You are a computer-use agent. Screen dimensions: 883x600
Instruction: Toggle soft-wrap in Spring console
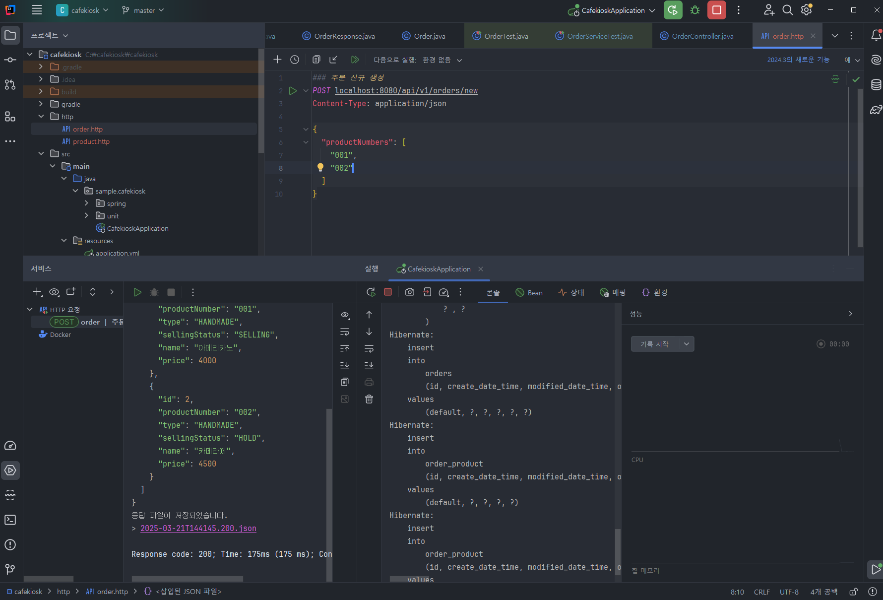369,348
